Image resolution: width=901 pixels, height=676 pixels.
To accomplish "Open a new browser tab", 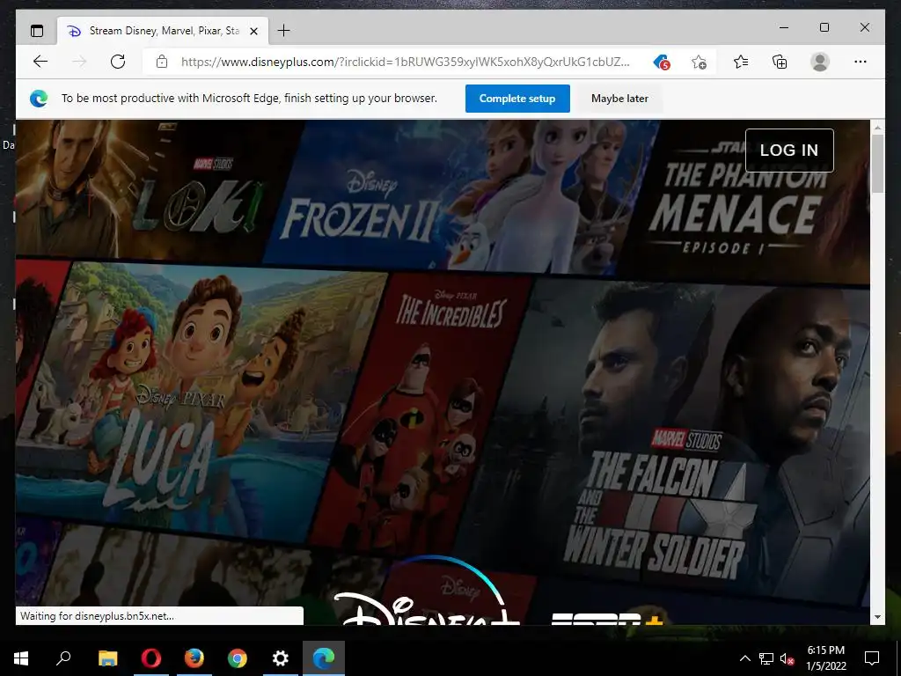I will pyautogui.click(x=284, y=31).
